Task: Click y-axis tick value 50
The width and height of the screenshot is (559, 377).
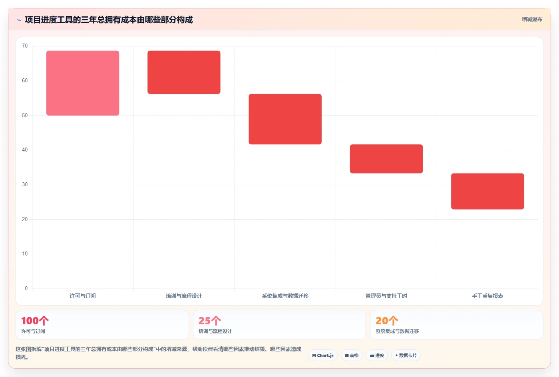Action: [25, 116]
